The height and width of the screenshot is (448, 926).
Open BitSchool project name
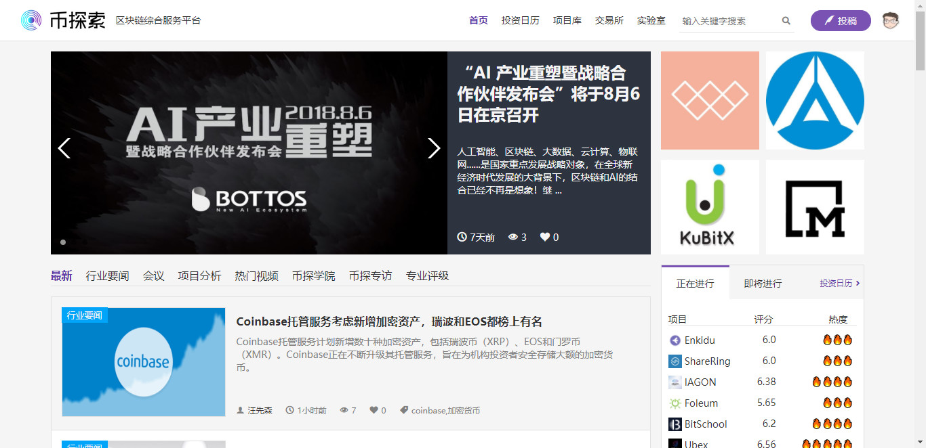point(706,424)
